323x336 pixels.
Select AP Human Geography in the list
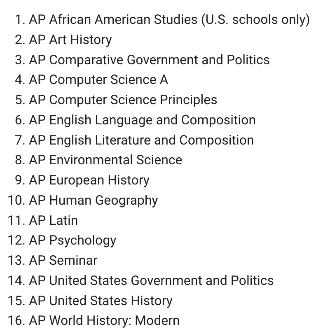[94, 201]
